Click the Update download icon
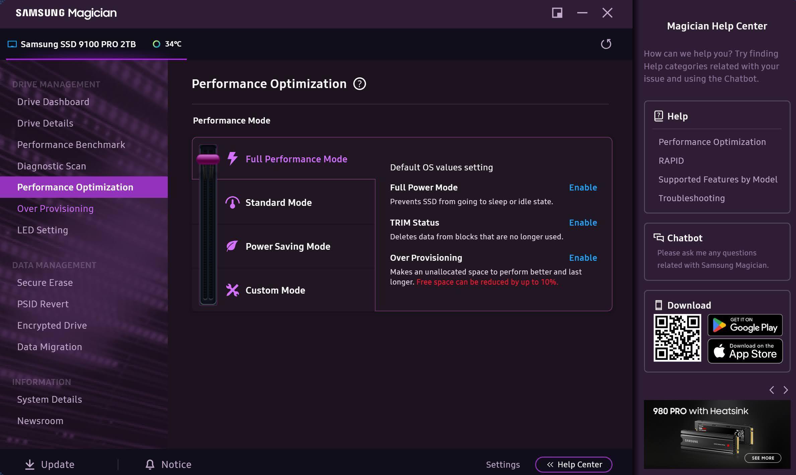Screen dimensions: 796x475 point(30,464)
